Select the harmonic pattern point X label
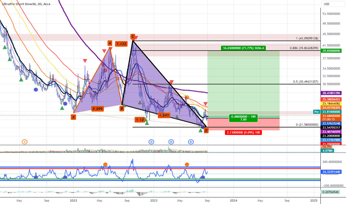Screen dimensions: 346x204 point(73,117)
